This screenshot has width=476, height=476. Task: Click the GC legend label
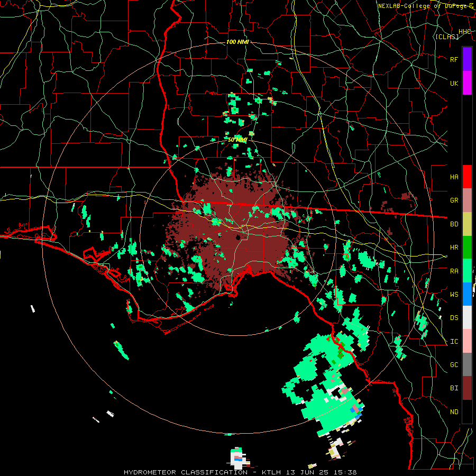454,365
